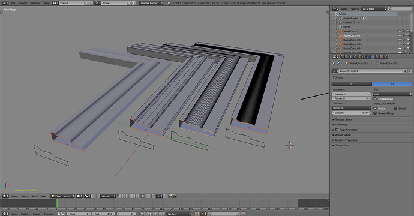
Task: Toggle renderability camera for BezierCircle.003
Action: (408, 44)
